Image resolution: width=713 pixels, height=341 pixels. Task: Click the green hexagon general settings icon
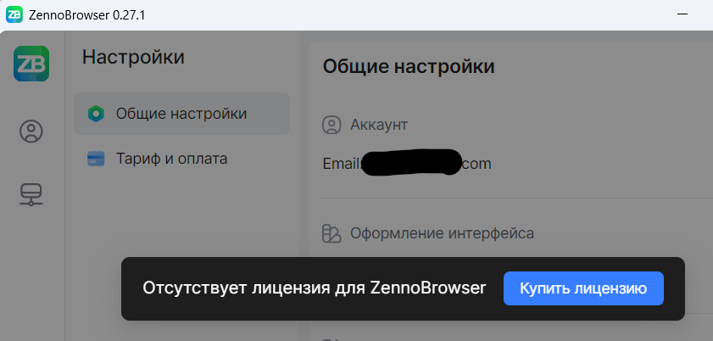pyautogui.click(x=96, y=114)
